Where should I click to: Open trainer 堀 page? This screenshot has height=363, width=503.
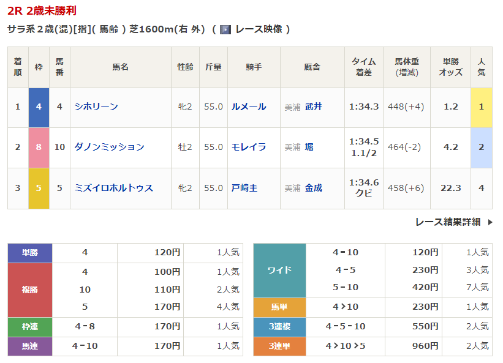coord(309,147)
